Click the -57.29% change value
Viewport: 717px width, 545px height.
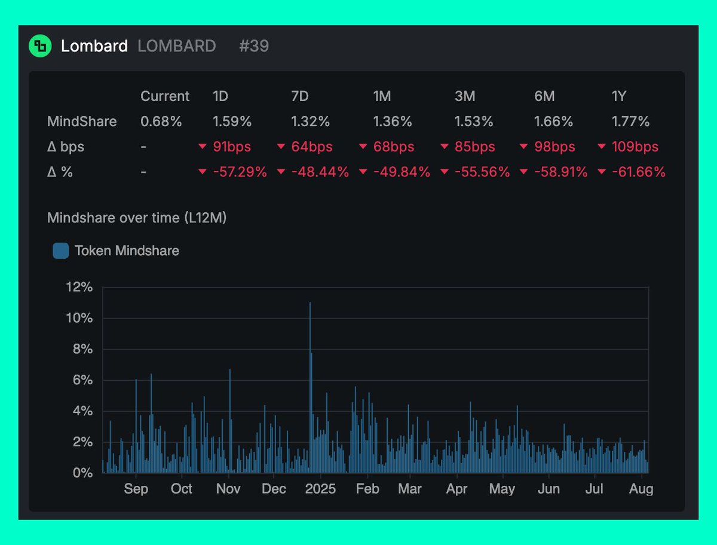coord(240,172)
